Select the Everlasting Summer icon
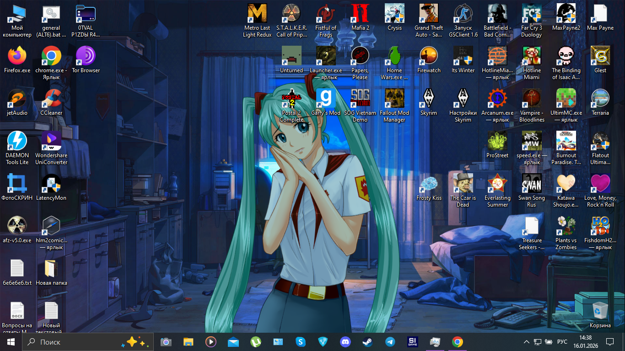The width and height of the screenshot is (625, 351). [x=497, y=191]
